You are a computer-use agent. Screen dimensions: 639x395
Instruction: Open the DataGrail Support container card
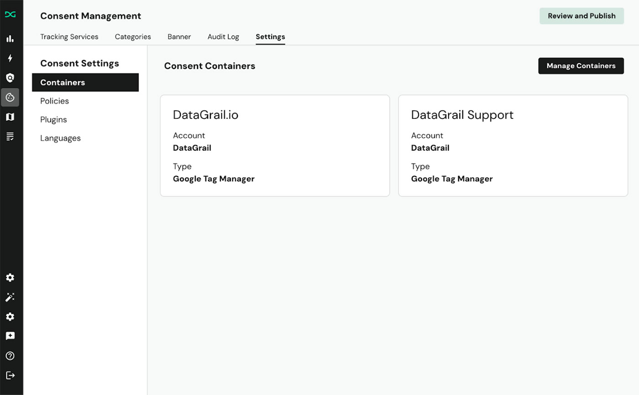pyautogui.click(x=513, y=146)
